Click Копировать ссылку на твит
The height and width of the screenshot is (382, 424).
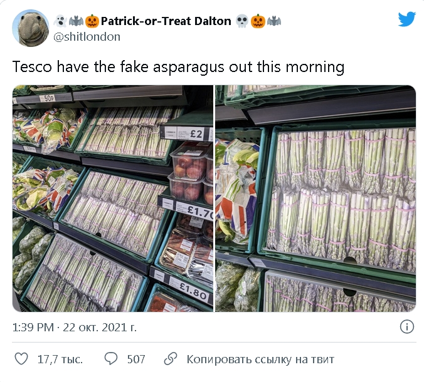pyautogui.click(x=260, y=359)
